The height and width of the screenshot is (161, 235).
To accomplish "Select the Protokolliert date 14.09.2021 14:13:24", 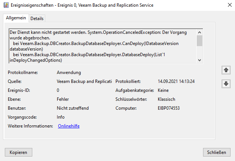I will [x=176, y=81].
